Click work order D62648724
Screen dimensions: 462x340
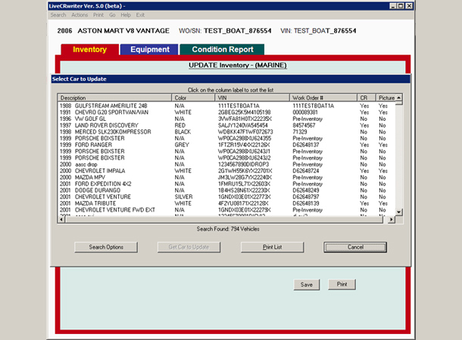click(305, 171)
